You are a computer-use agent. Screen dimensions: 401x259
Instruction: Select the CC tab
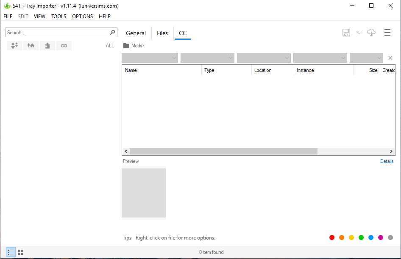(x=183, y=33)
